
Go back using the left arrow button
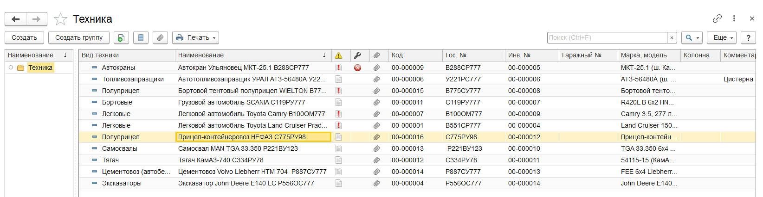coord(16,19)
